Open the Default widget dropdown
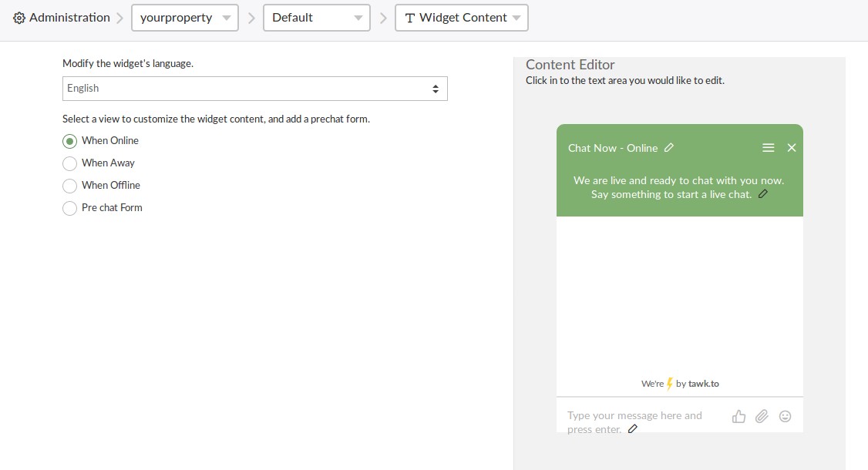 pos(317,18)
